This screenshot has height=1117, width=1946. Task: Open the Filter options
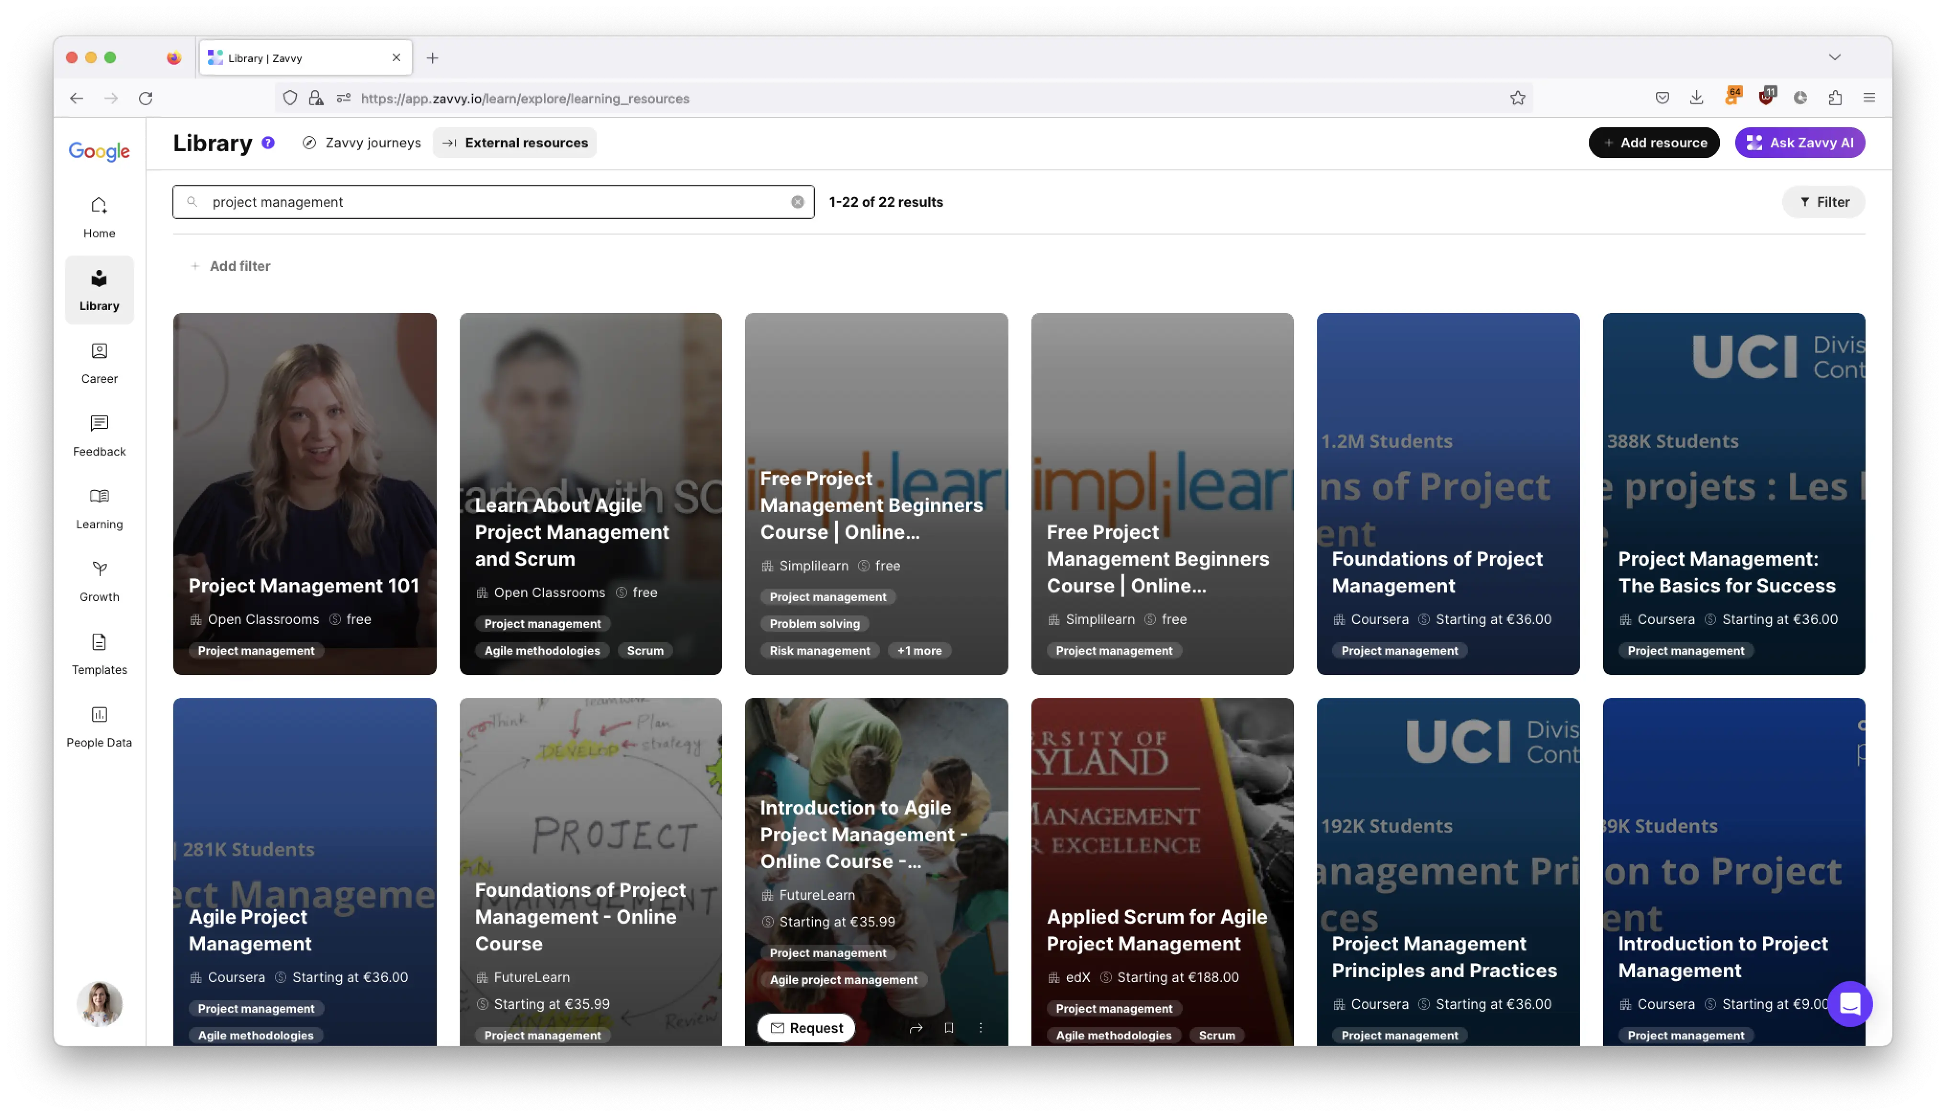[1823, 202]
